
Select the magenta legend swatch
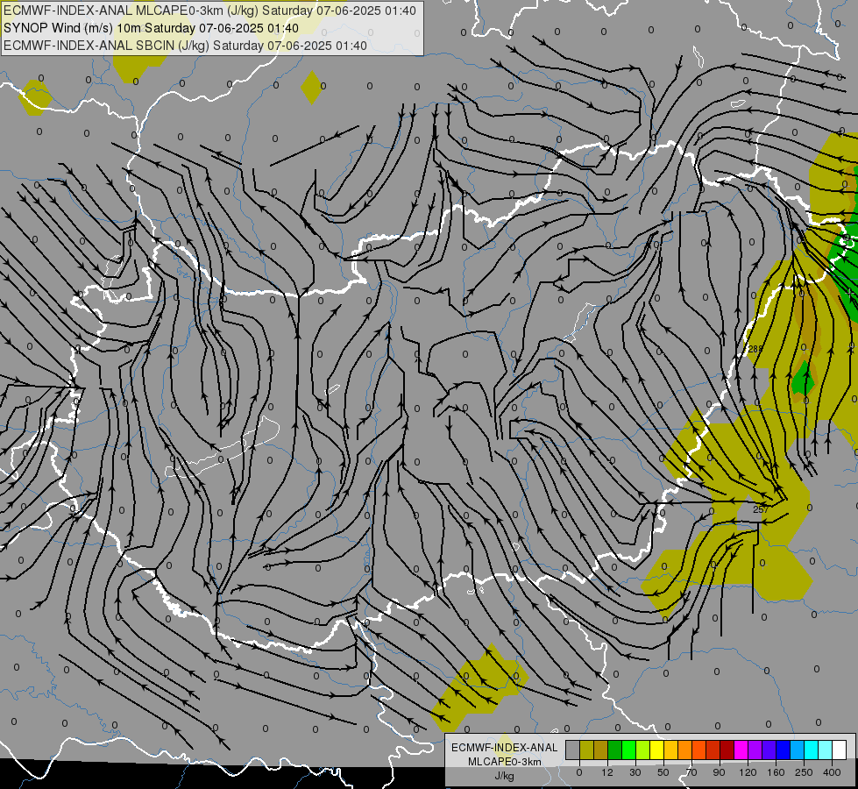click(x=741, y=750)
